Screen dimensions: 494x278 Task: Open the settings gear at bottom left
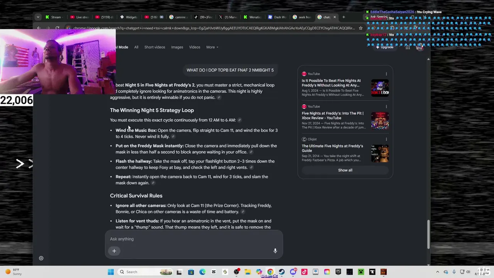41,258
